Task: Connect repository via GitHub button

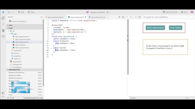Action: tap(17, 21)
